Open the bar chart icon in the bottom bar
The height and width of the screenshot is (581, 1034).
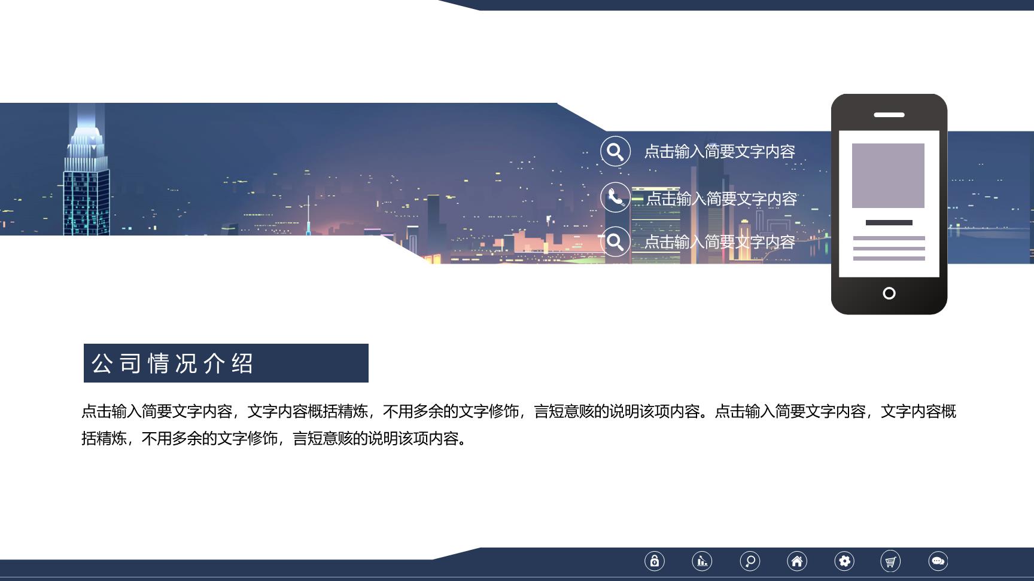click(x=702, y=561)
